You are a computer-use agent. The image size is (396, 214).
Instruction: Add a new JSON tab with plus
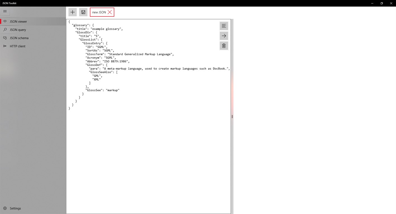73,12
